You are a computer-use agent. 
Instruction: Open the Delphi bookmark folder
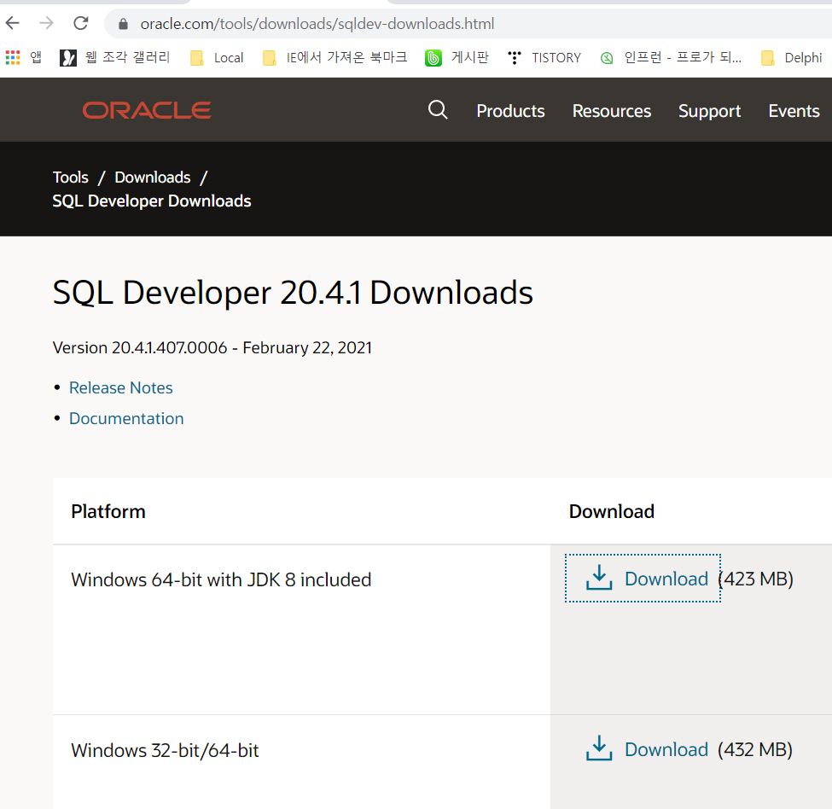[x=791, y=58]
